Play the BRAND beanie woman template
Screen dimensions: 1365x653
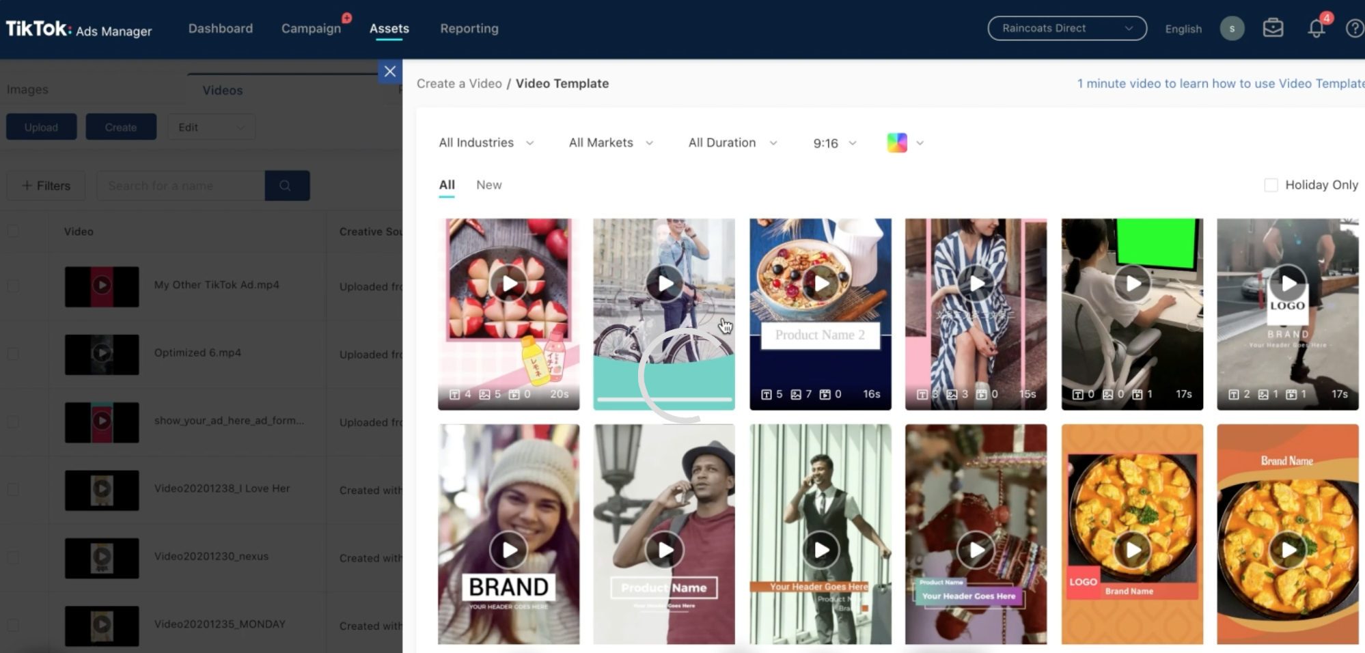click(508, 550)
